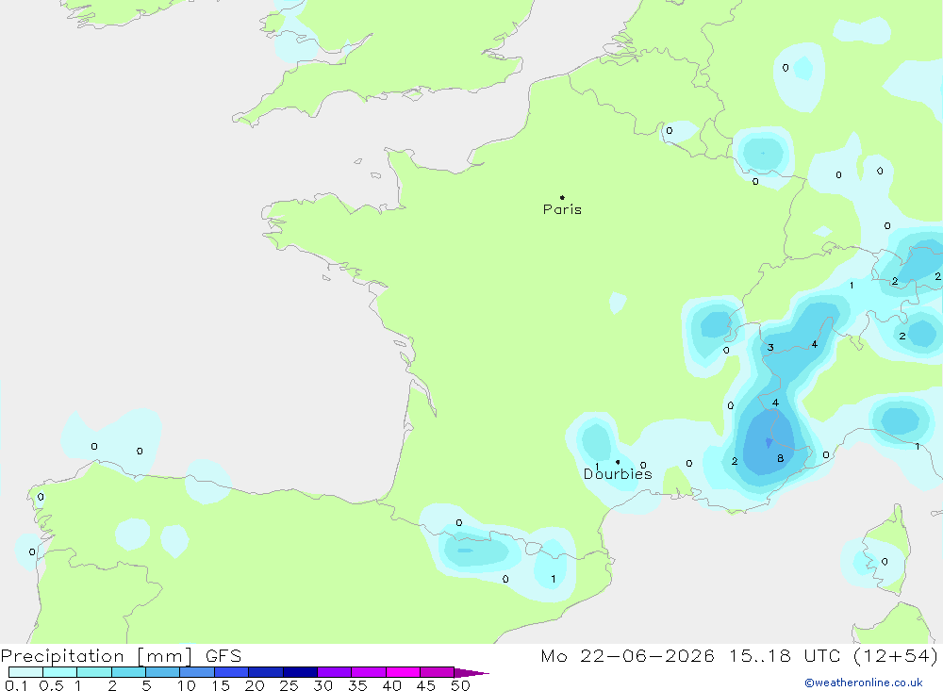Screen dimensions: 943x691
Task: Click the over-50 arrow at legend end
Action: pyautogui.click(x=471, y=672)
